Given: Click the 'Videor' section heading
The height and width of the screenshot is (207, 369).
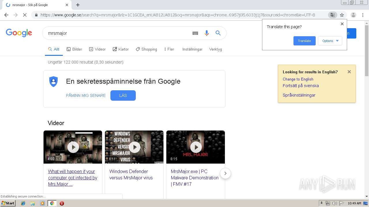Looking at the screenshot, I should [56, 123].
